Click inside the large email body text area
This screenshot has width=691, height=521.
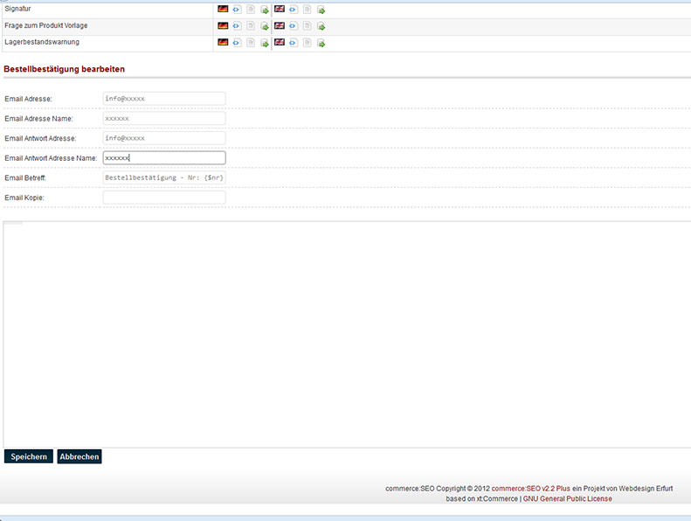coord(345,334)
